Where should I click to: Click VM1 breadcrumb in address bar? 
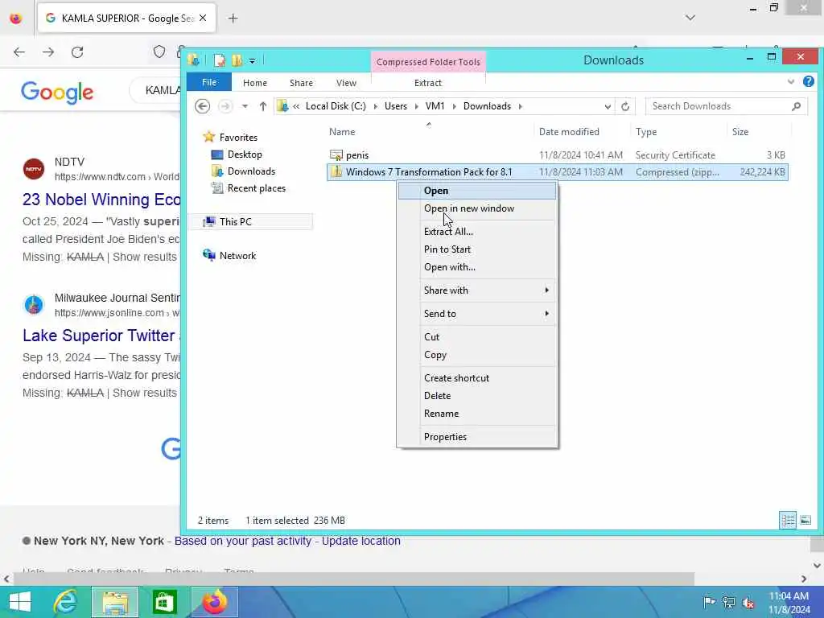435,106
